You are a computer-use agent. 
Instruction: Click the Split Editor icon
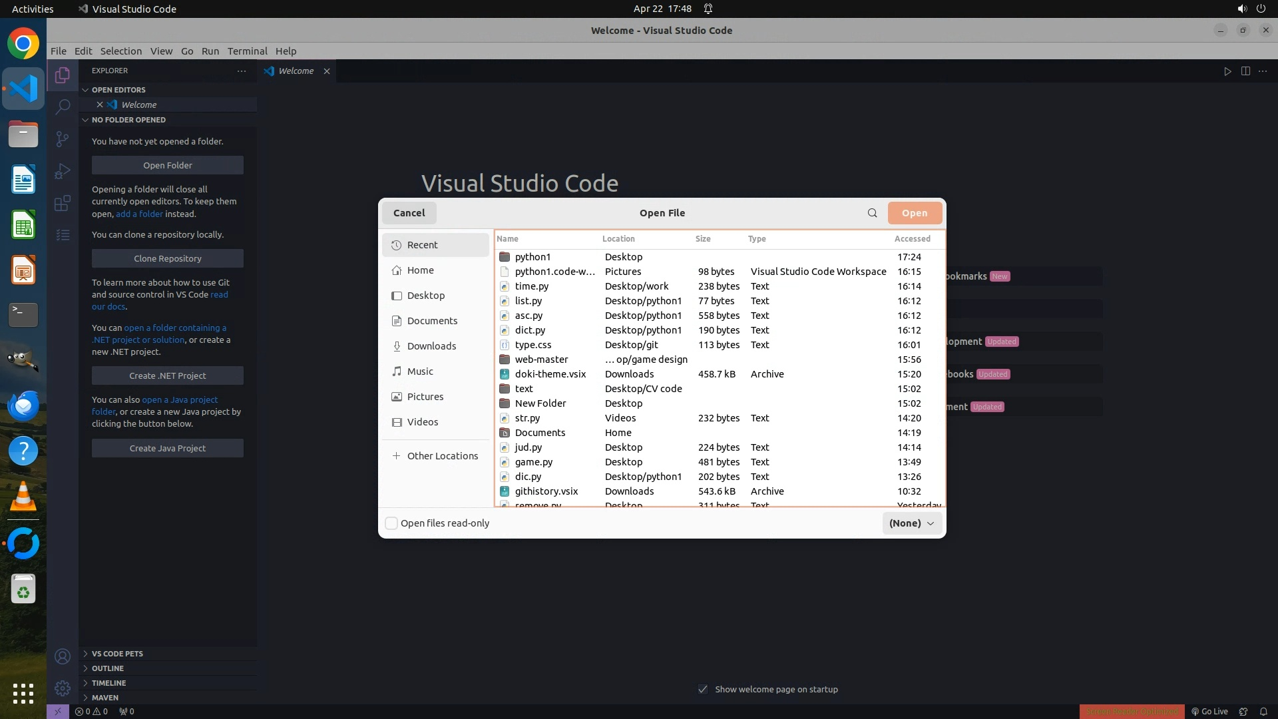1245,71
